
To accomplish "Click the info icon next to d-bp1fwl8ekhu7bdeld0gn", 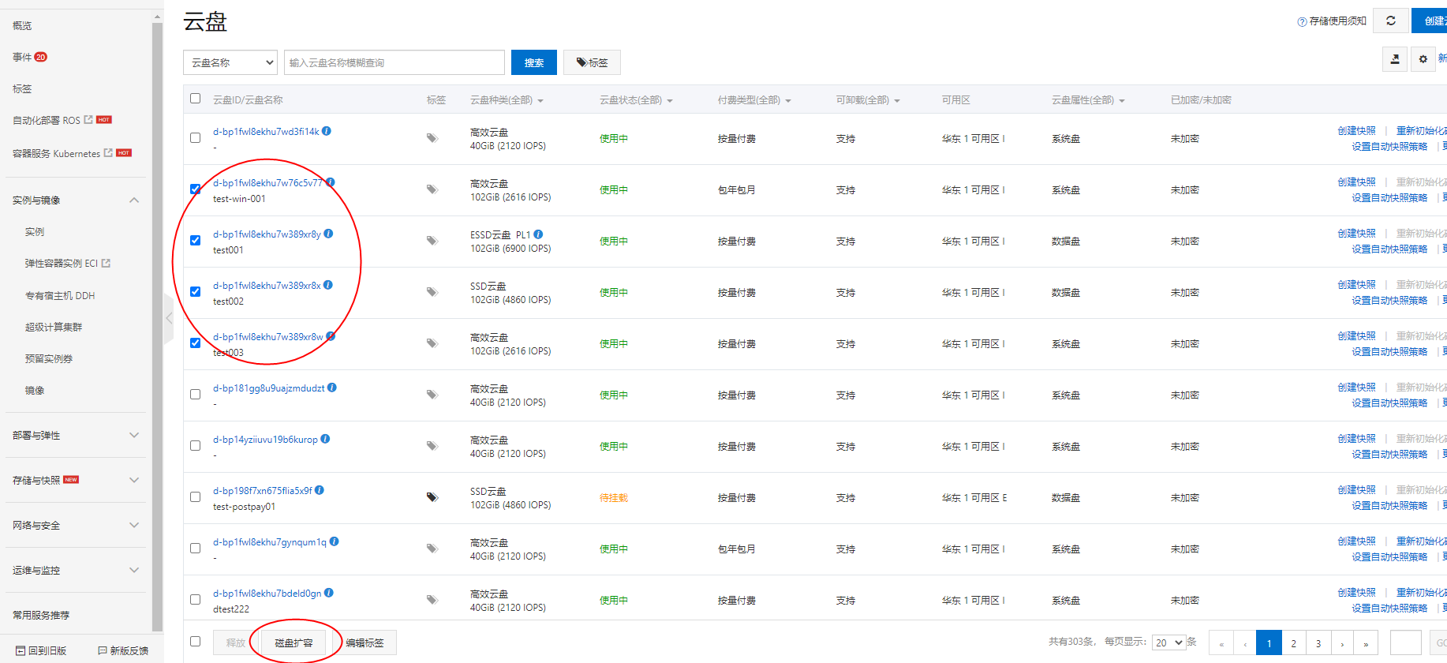I will point(329,593).
